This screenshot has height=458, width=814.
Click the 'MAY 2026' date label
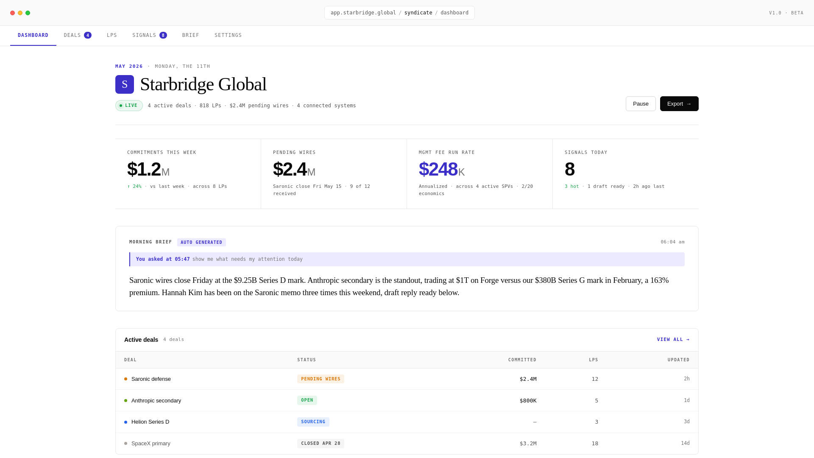pyautogui.click(x=129, y=67)
